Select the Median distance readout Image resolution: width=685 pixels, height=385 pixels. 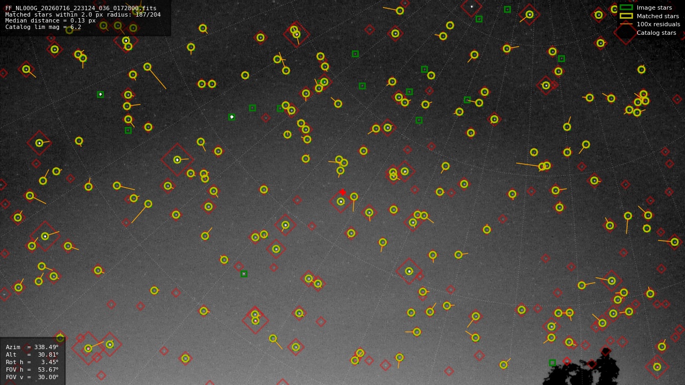(50, 20)
